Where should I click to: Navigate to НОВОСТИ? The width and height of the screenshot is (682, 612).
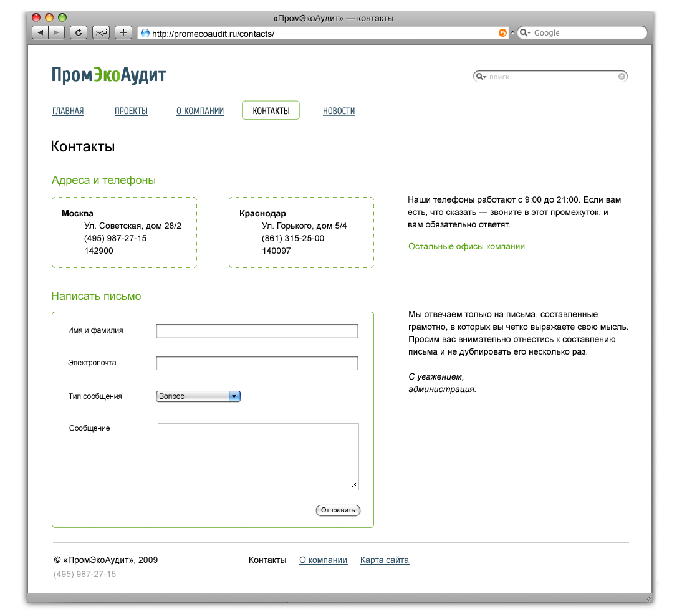[x=339, y=111]
